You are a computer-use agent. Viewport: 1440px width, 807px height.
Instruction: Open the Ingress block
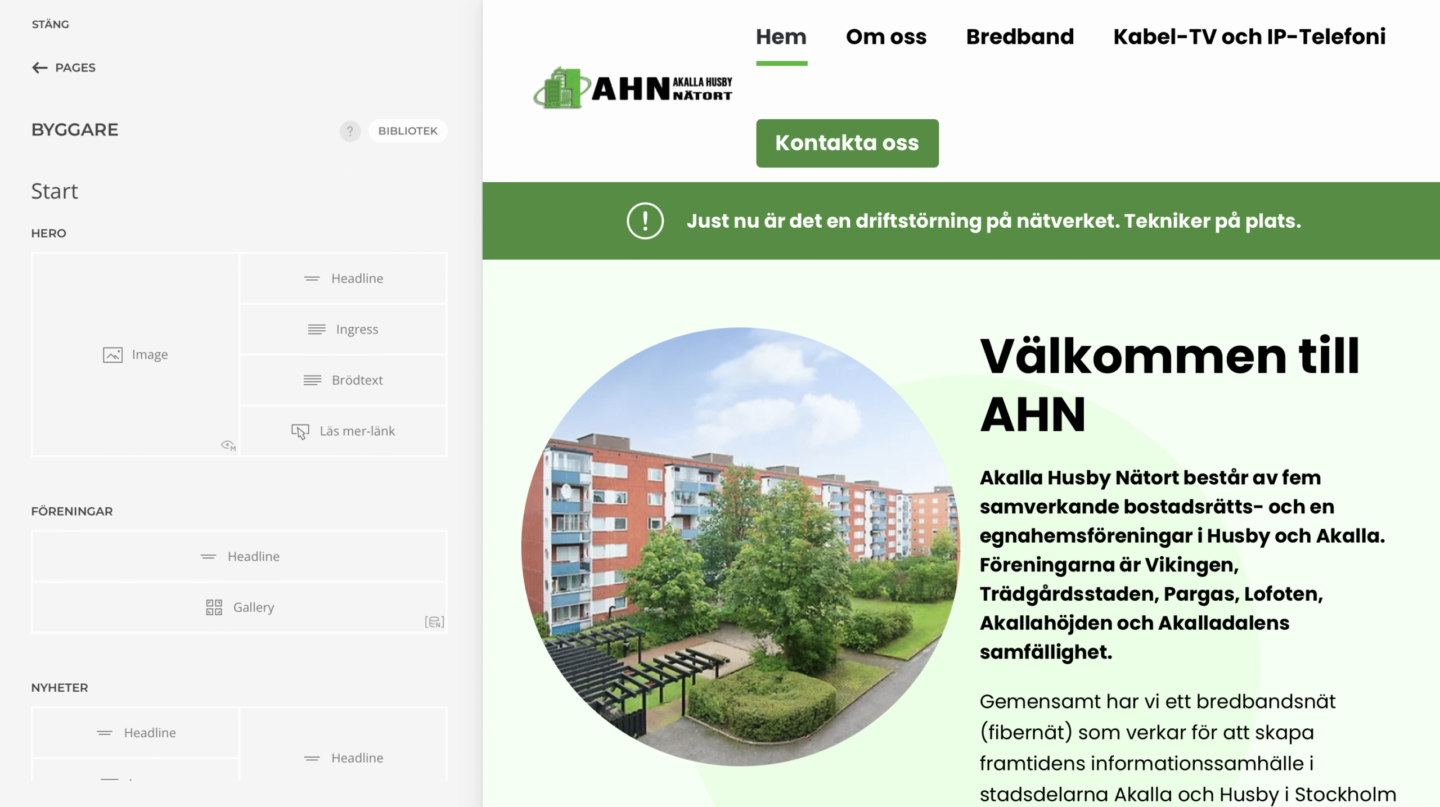click(x=344, y=330)
